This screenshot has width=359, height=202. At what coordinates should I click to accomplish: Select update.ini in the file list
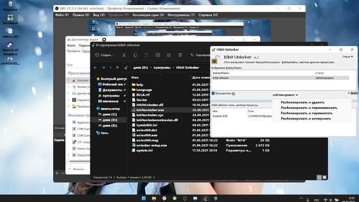142,150
